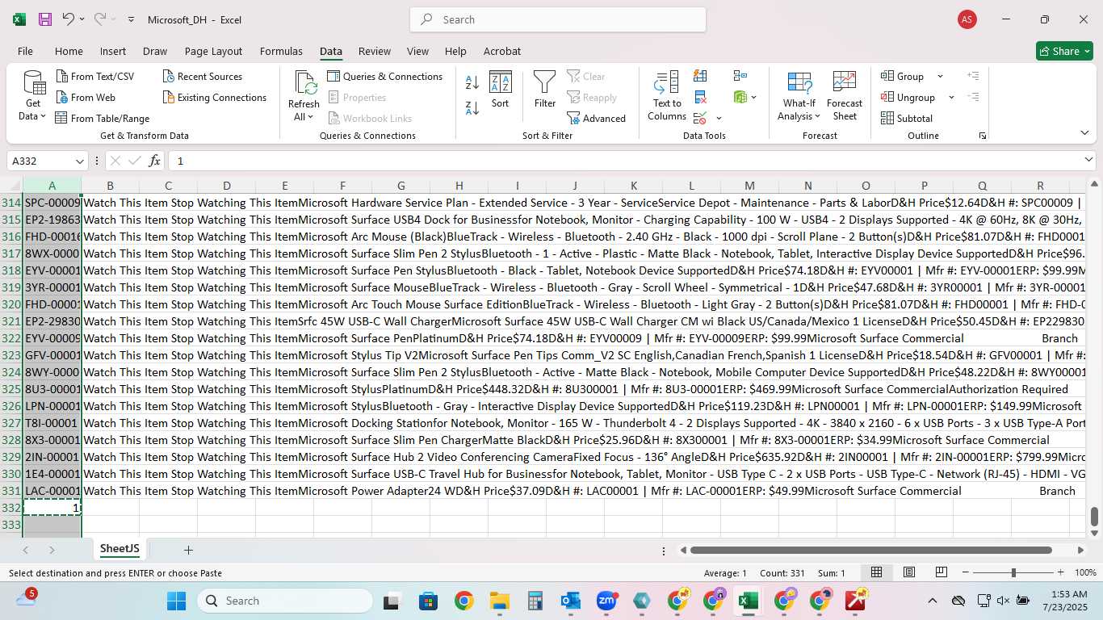
Task: Open File Explorer from taskbar
Action: (499, 601)
